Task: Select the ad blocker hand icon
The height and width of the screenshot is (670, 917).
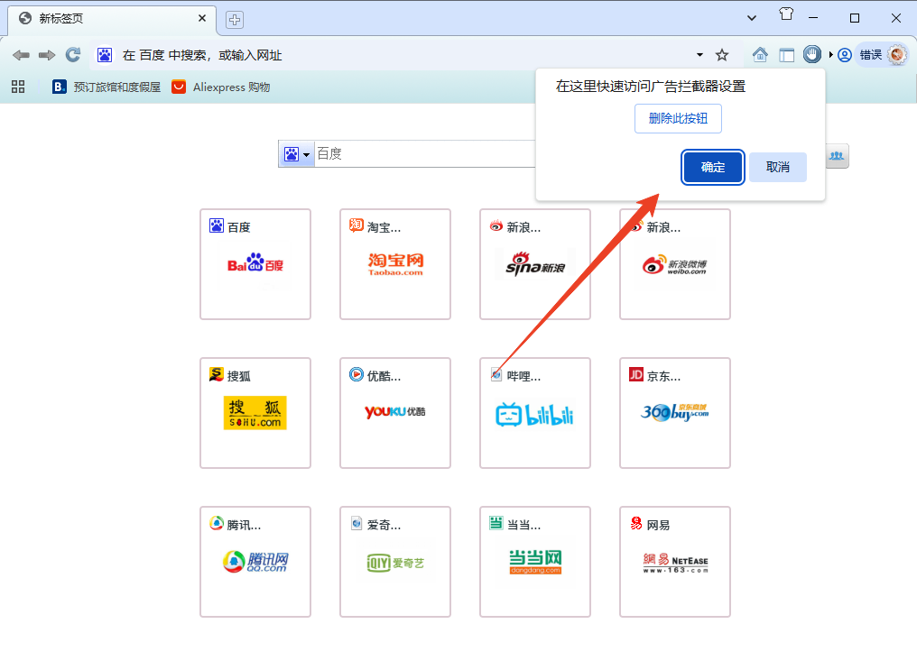Action: point(811,54)
